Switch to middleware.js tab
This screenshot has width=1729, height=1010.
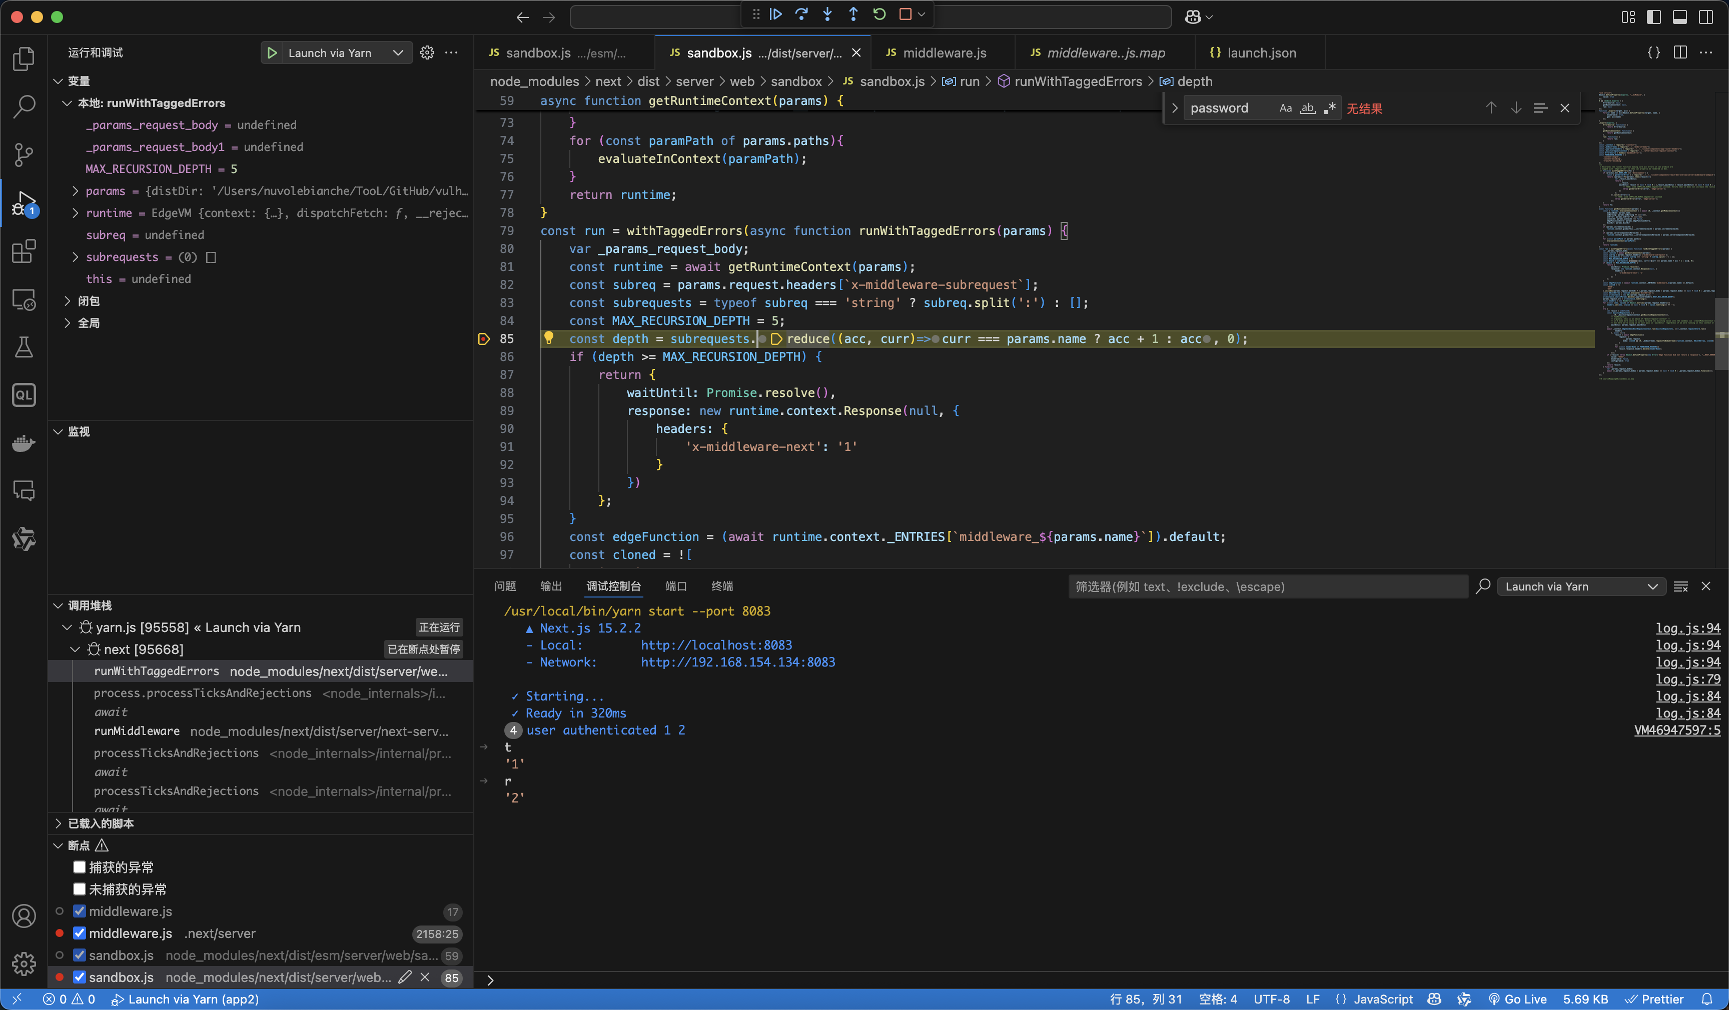point(944,53)
